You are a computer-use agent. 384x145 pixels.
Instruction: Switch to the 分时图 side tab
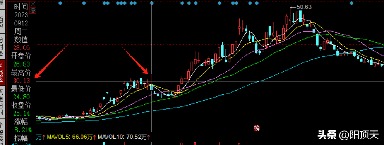coord(2,46)
